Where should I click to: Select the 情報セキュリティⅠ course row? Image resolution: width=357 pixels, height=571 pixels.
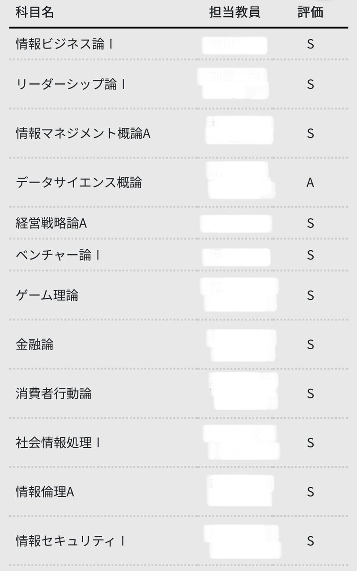(178, 541)
